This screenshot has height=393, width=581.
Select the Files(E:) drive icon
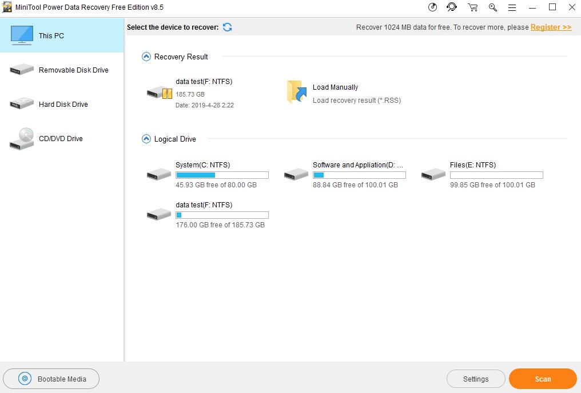[433, 174]
